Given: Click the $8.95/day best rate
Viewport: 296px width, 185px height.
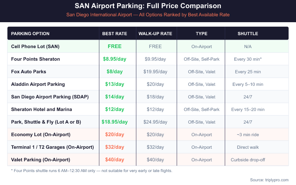Looking at the screenshot, I should 115,59.
